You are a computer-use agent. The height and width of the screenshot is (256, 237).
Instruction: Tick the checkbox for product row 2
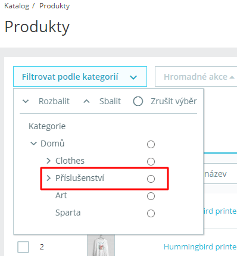[23, 247]
